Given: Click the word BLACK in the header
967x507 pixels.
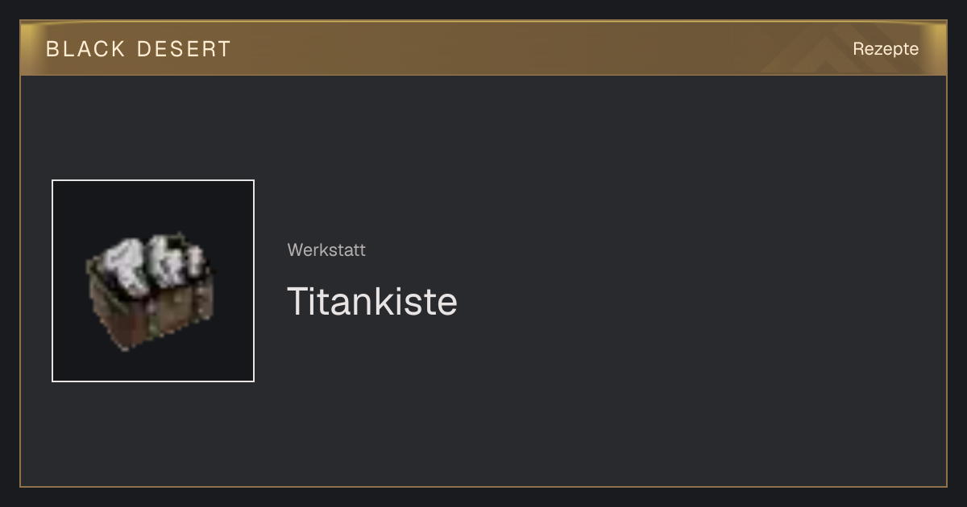Looking at the screenshot, I should [x=86, y=49].
